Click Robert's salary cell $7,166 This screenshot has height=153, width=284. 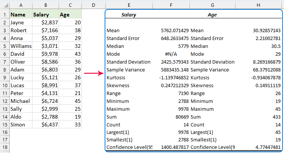(x=45, y=30)
